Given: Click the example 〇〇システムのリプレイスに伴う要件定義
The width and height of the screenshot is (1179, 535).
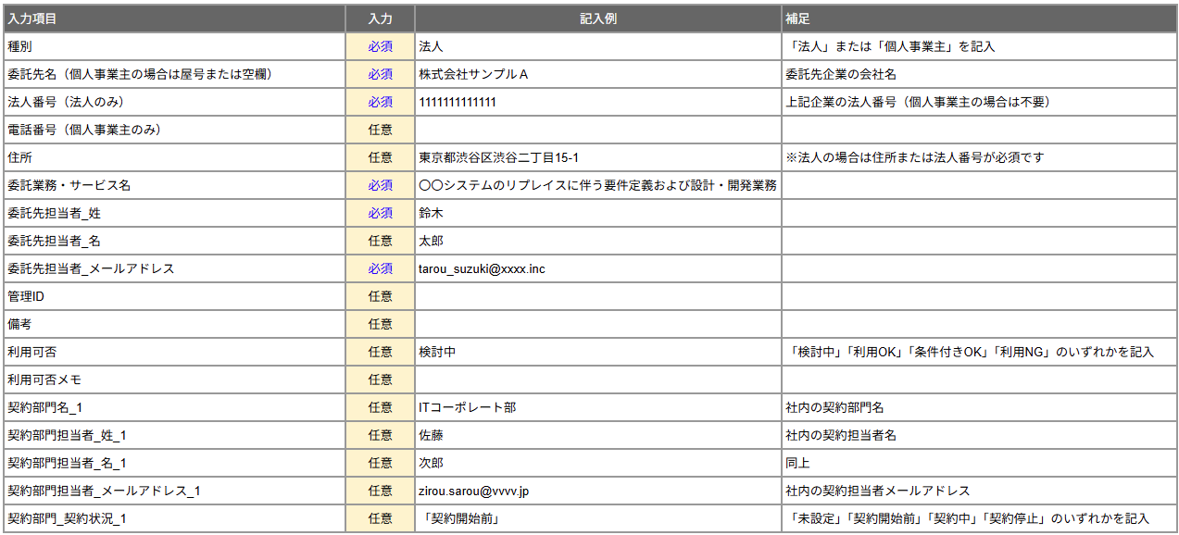Looking at the screenshot, I should [x=597, y=185].
